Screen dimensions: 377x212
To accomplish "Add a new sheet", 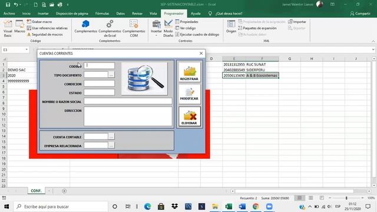I will [x=64, y=191].
